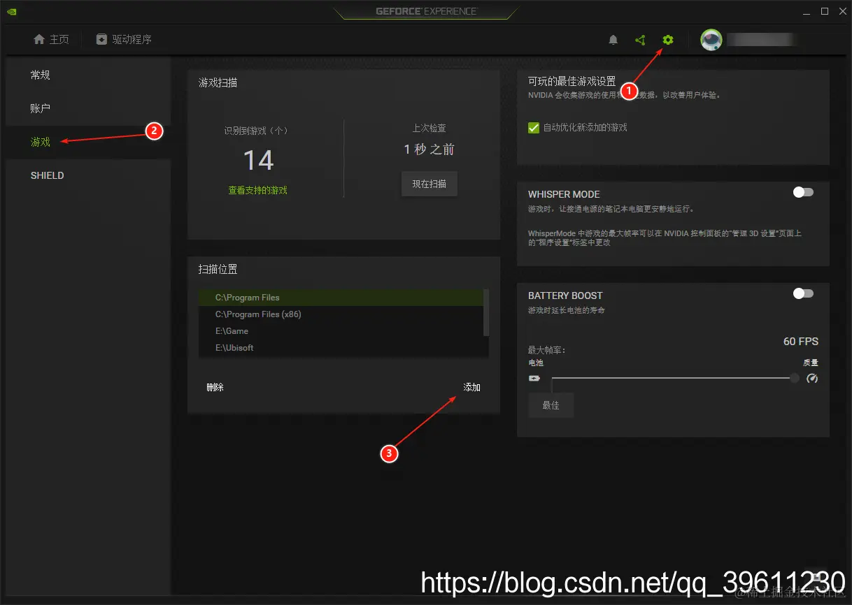The width and height of the screenshot is (852, 605).
Task: Click the 最佳 button under slider
Action: tap(551, 405)
